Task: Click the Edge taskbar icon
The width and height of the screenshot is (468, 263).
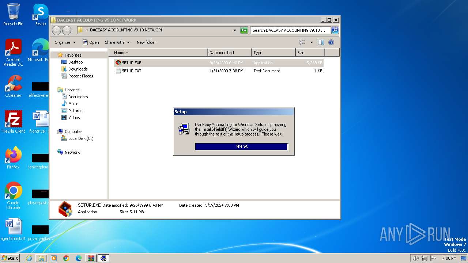Action: (79, 258)
